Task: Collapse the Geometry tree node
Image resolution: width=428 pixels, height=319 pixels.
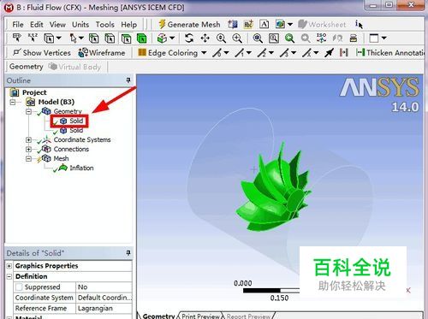Action: click(x=28, y=111)
